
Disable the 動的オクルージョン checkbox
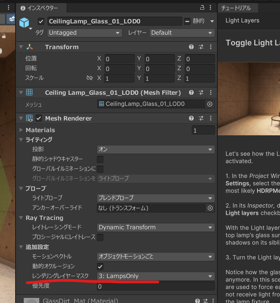pyautogui.click(x=100, y=266)
